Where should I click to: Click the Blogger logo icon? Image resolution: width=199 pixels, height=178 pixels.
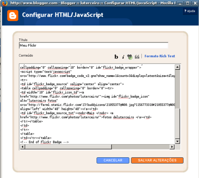[x=13, y=16]
